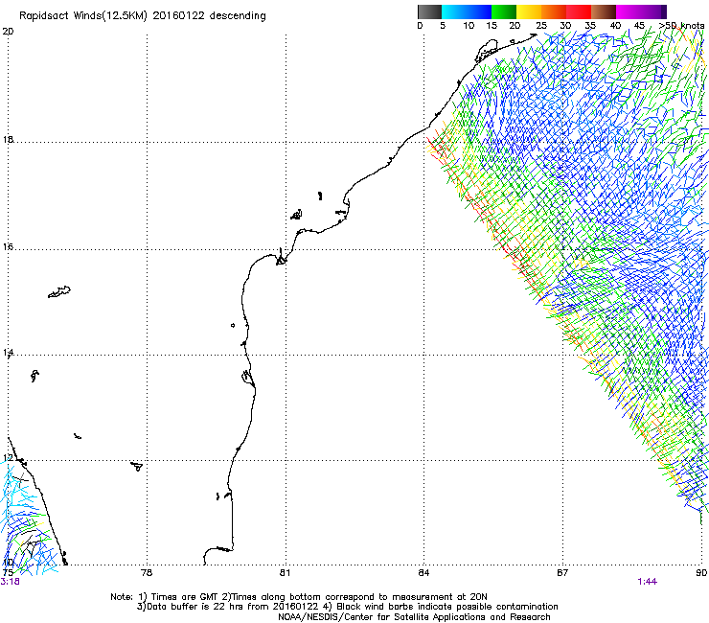709x623 pixels.
Task: Click the magenta 40-45 knots color swatch
Action: (x=629, y=12)
